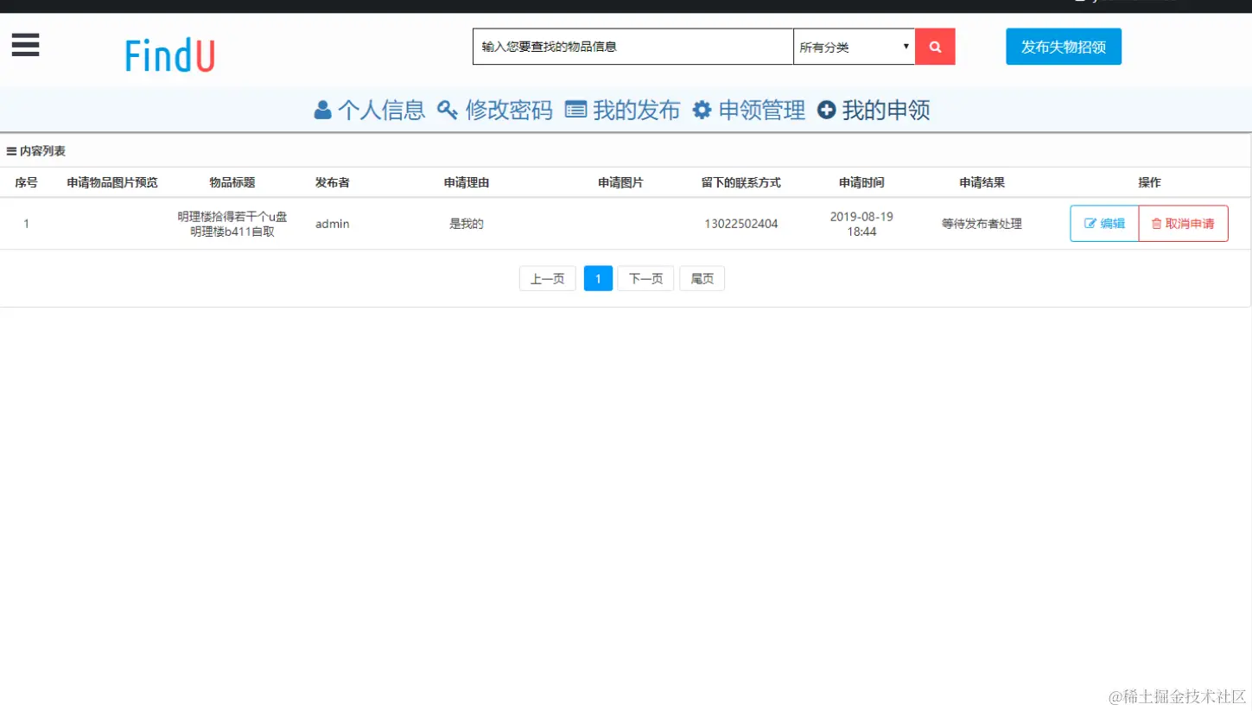Click the 内容列表 panel heading

[36, 151]
